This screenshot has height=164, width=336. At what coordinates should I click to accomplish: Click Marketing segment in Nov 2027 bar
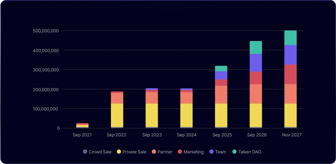coord(290,74)
